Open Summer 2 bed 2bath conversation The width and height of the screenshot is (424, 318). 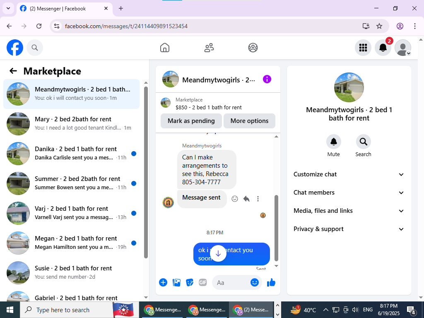(71, 183)
